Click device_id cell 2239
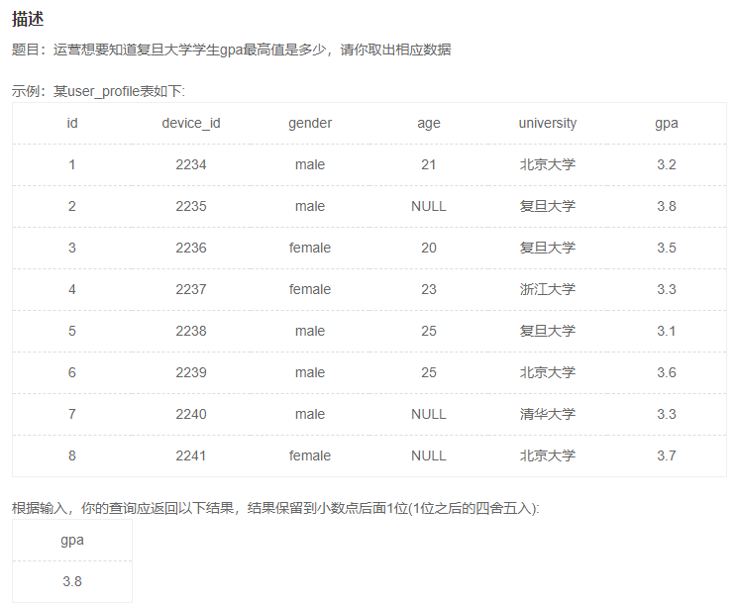The width and height of the screenshot is (736, 605). 191,372
